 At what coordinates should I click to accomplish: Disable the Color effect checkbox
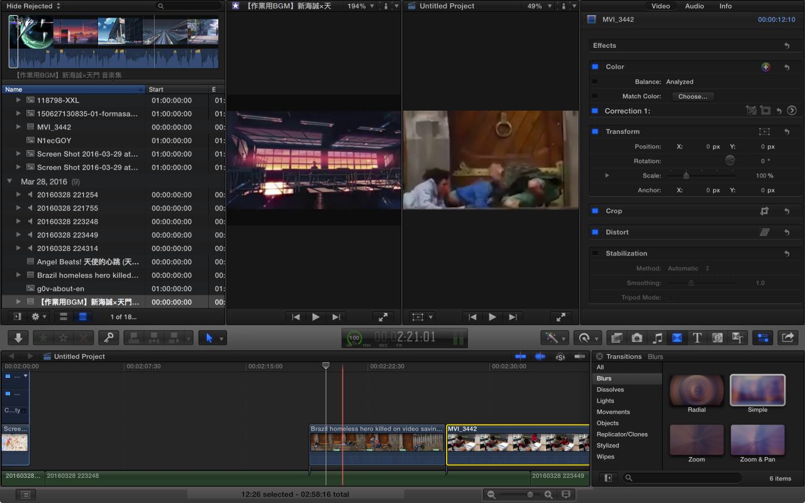tap(595, 67)
